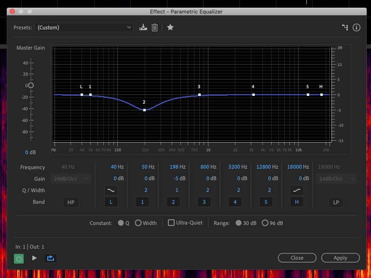Click the low shelf slope icon
371x278 pixels.
point(111,190)
